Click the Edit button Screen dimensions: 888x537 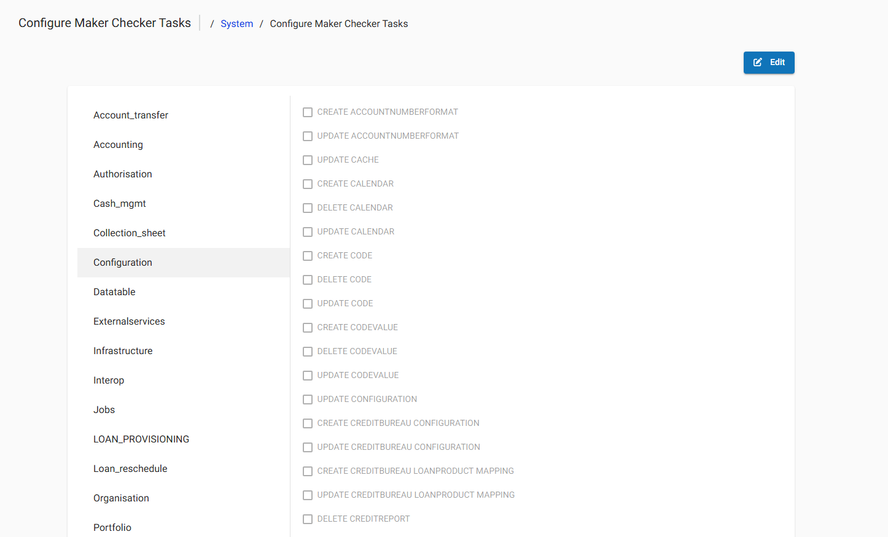pyautogui.click(x=769, y=62)
